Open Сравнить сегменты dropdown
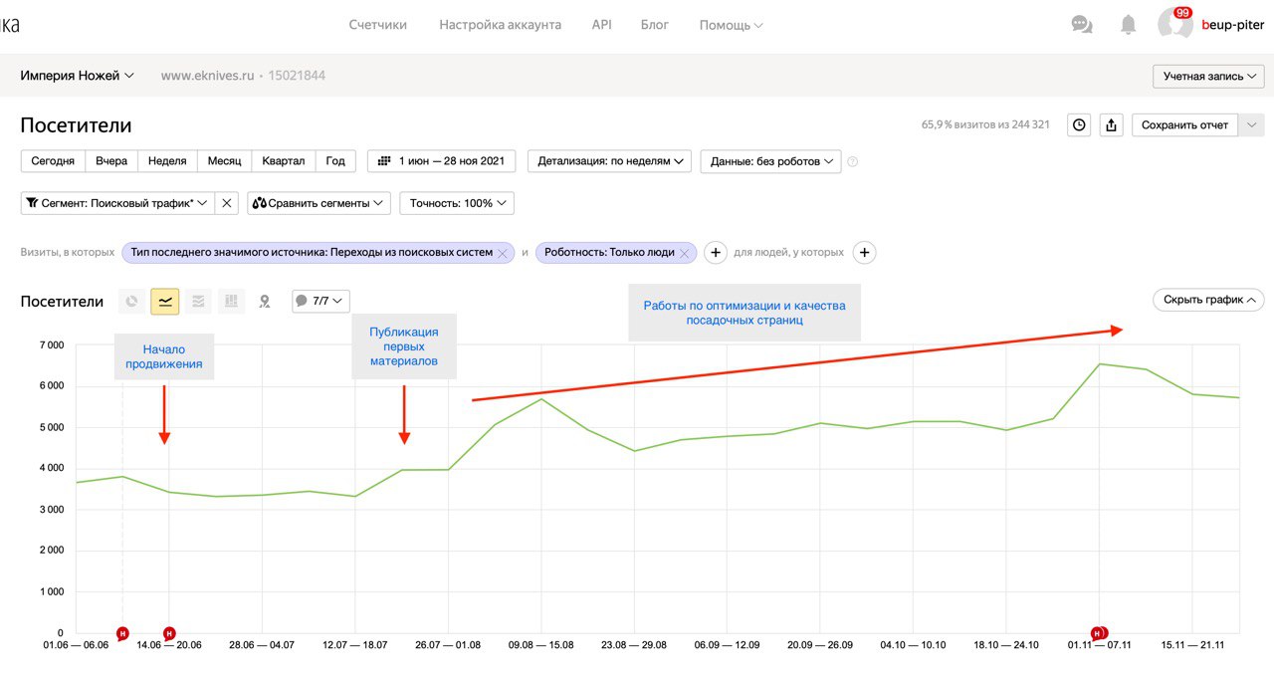1274x678 pixels. click(x=318, y=203)
